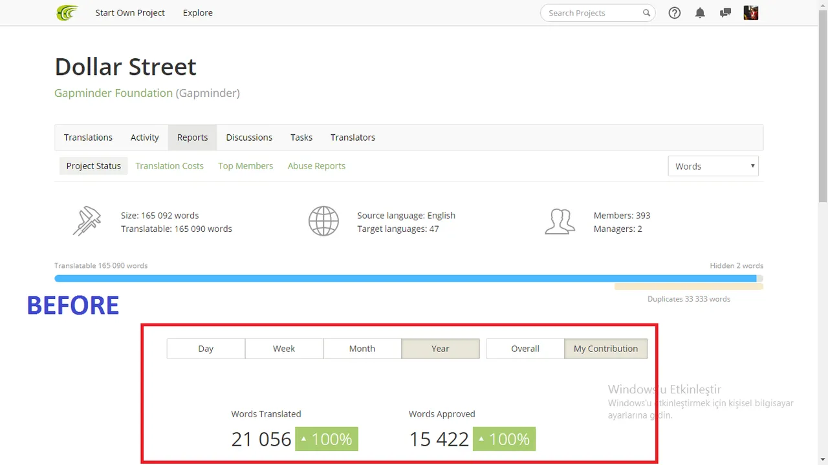The height and width of the screenshot is (465, 828).
Task: Switch to the Translations tab
Action: [x=88, y=138]
